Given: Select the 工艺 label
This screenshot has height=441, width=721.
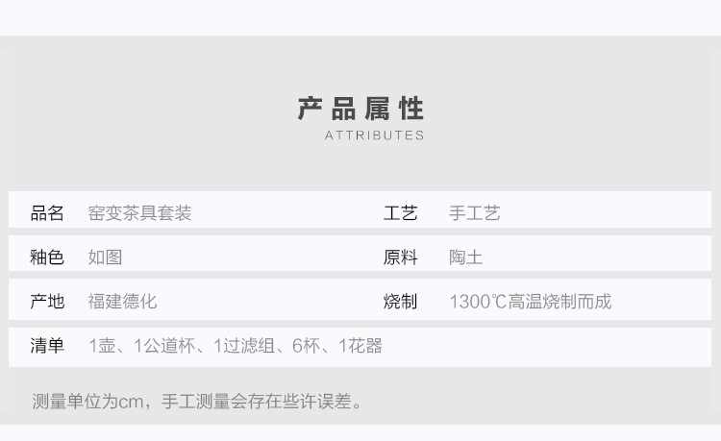Looking at the screenshot, I should pos(400,213).
